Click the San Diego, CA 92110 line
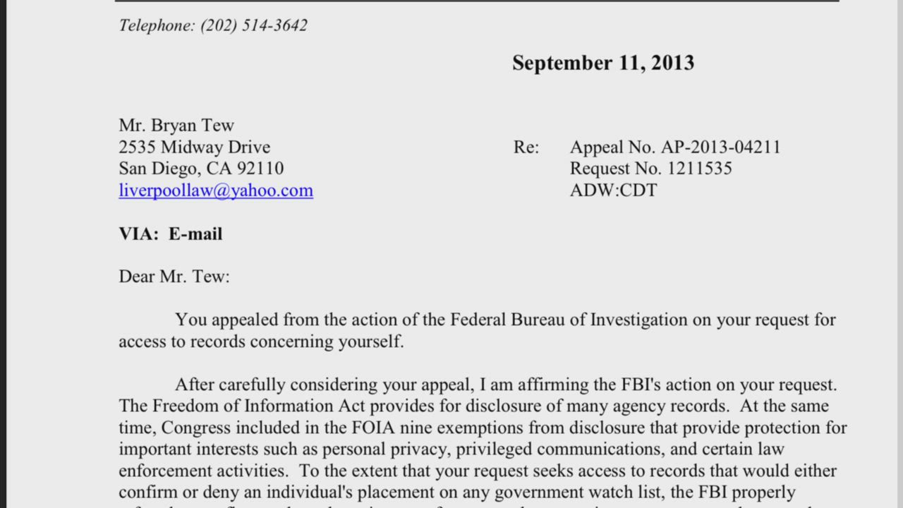 pos(201,169)
